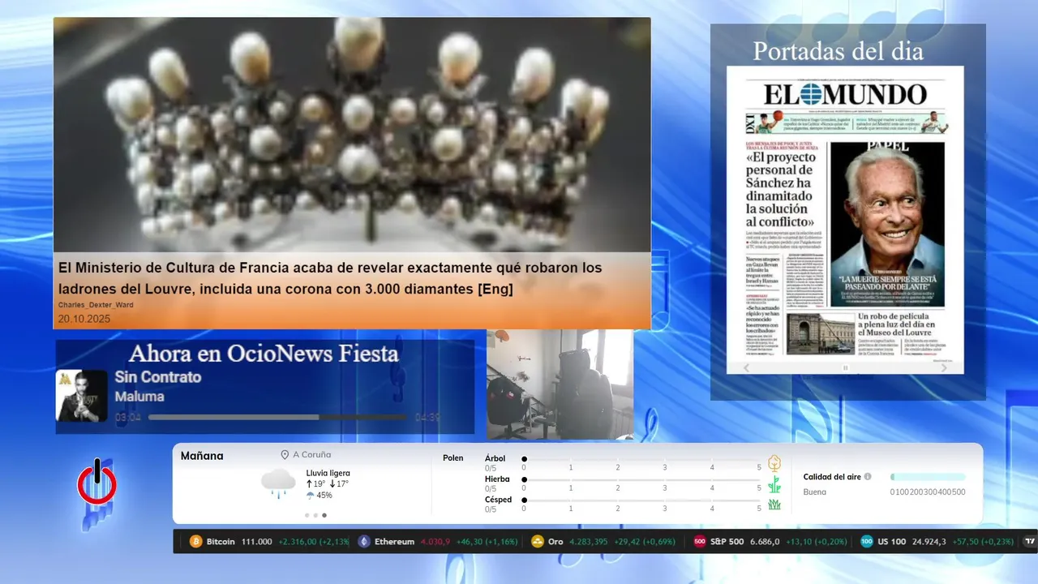Click the Polen section label

click(x=453, y=458)
